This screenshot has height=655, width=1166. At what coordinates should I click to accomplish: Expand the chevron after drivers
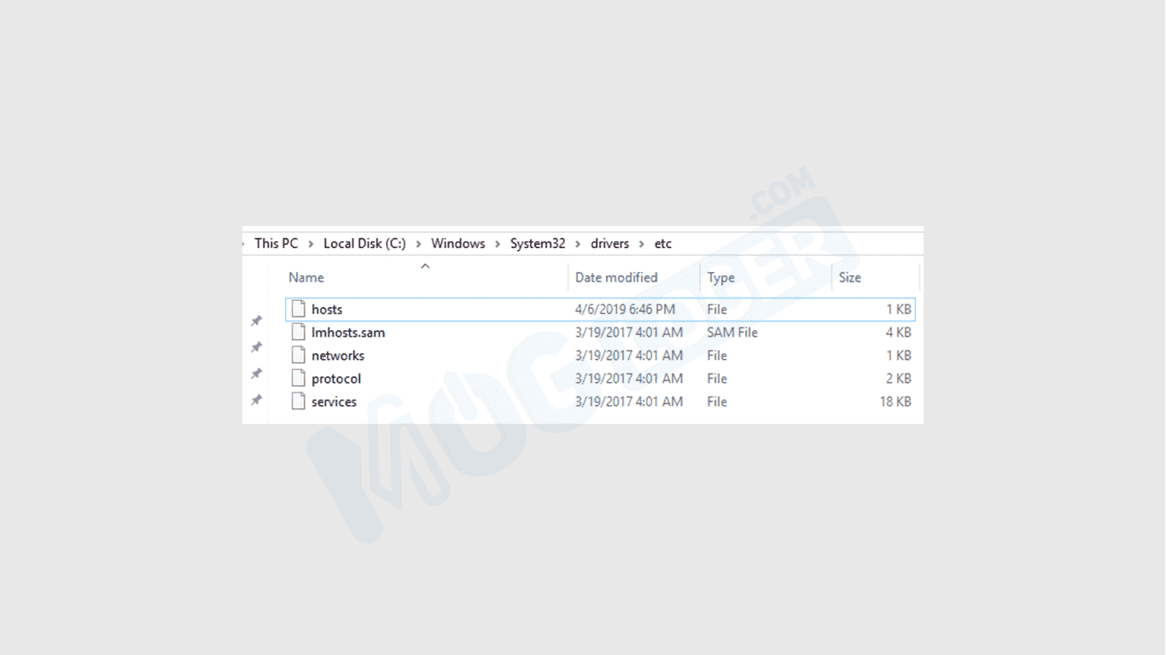click(642, 244)
